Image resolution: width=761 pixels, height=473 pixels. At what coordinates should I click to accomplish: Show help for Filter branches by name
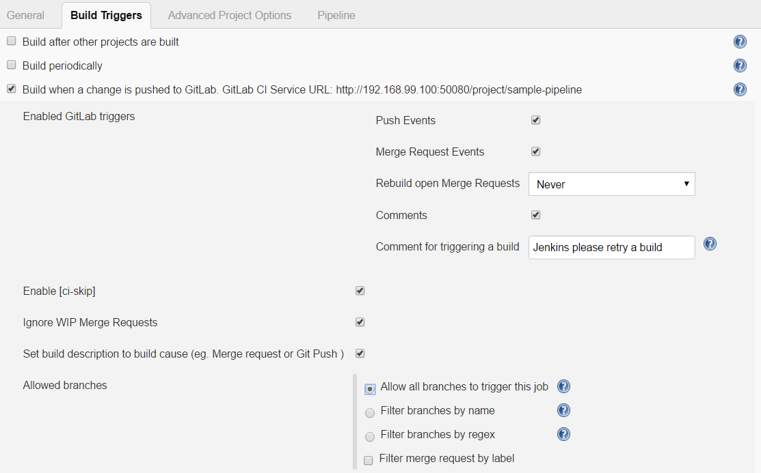pyautogui.click(x=563, y=410)
